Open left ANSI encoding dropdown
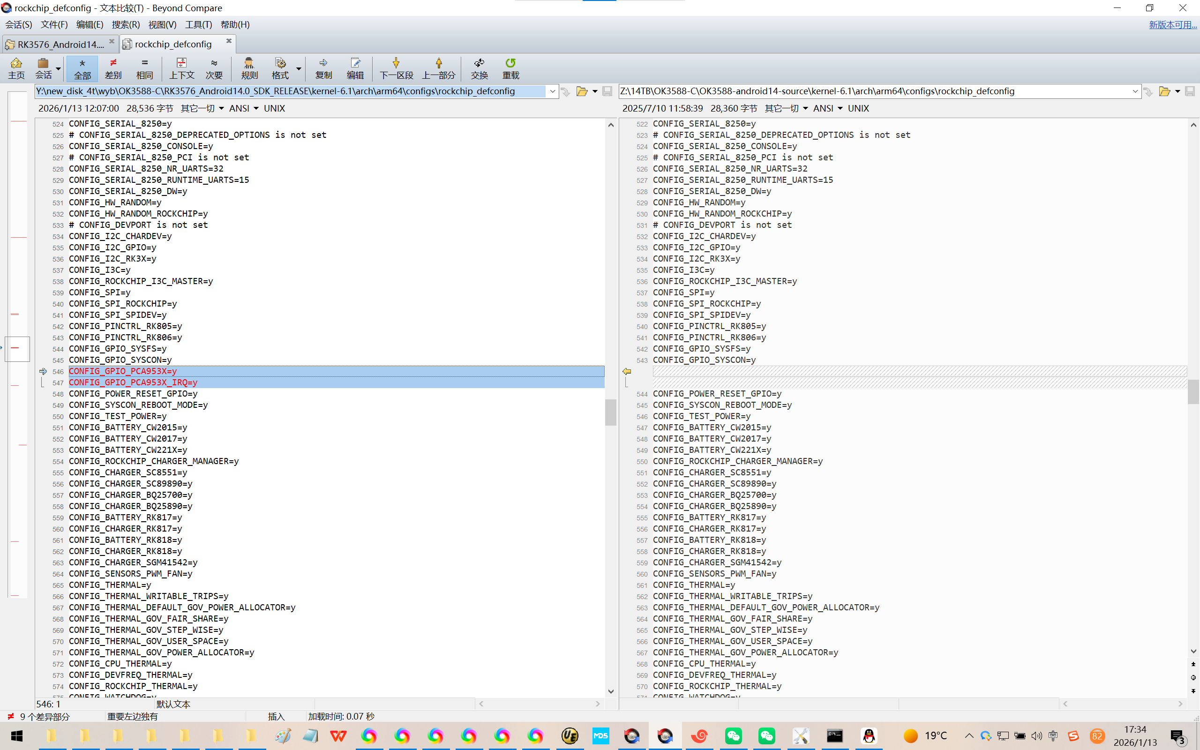The width and height of the screenshot is (1200, 750). pyautogui.click(x=243, y=108)
